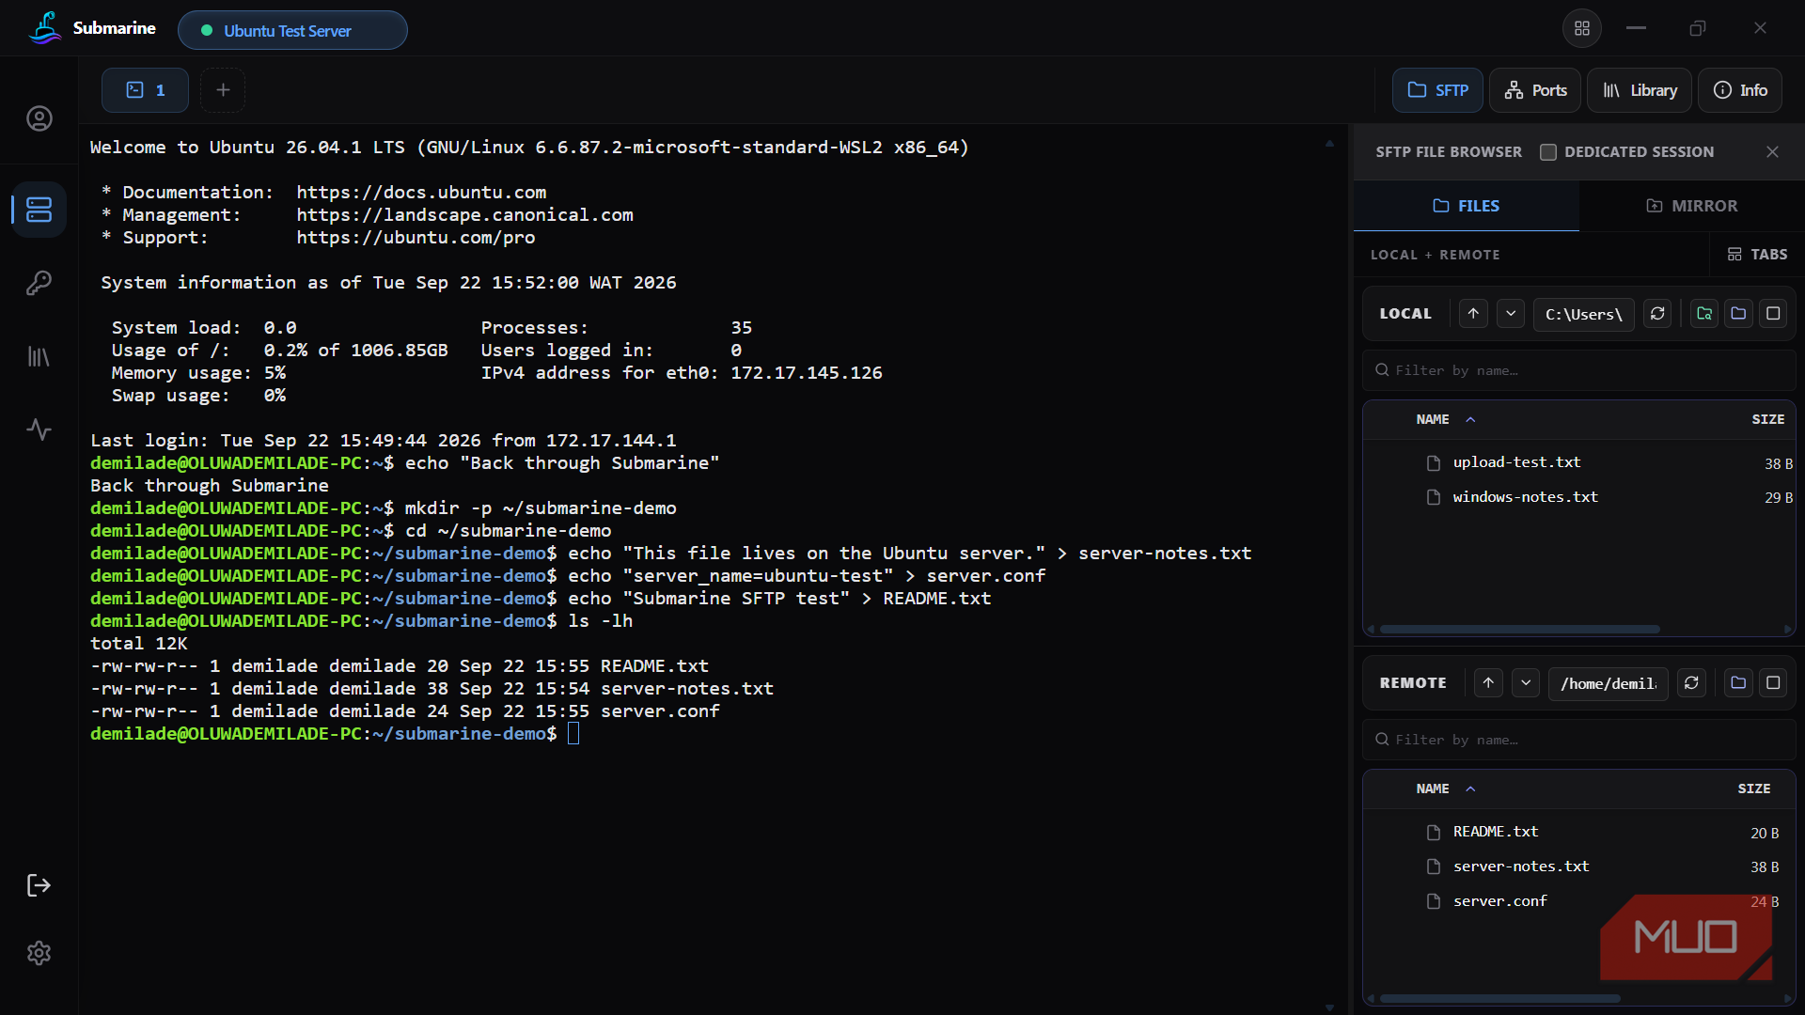Select server-notes.txt in the REMOTE pane
This screenshot has width=1805, height=1015.
pos(1578,867)
